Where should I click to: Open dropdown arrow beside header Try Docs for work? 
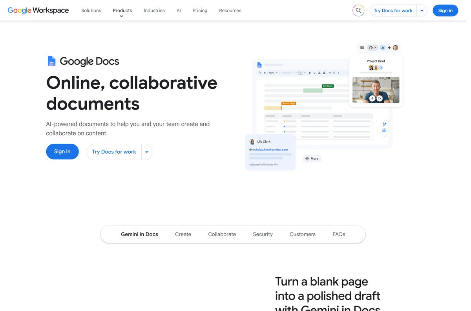[422, 11]
